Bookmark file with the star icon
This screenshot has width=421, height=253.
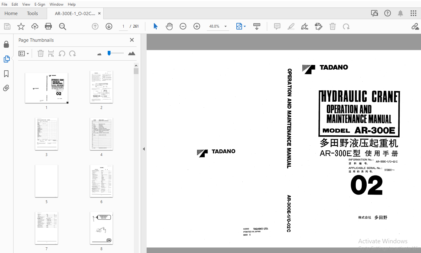(x=21, y=26)
